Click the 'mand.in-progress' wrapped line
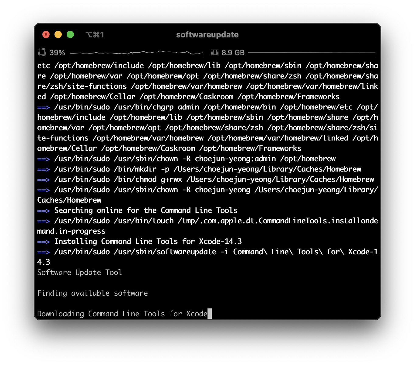The image size is (415, 365). (71, 231)
